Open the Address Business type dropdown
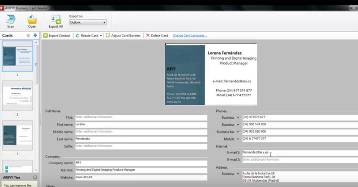 pyautogui.click(x=238, y=174)
